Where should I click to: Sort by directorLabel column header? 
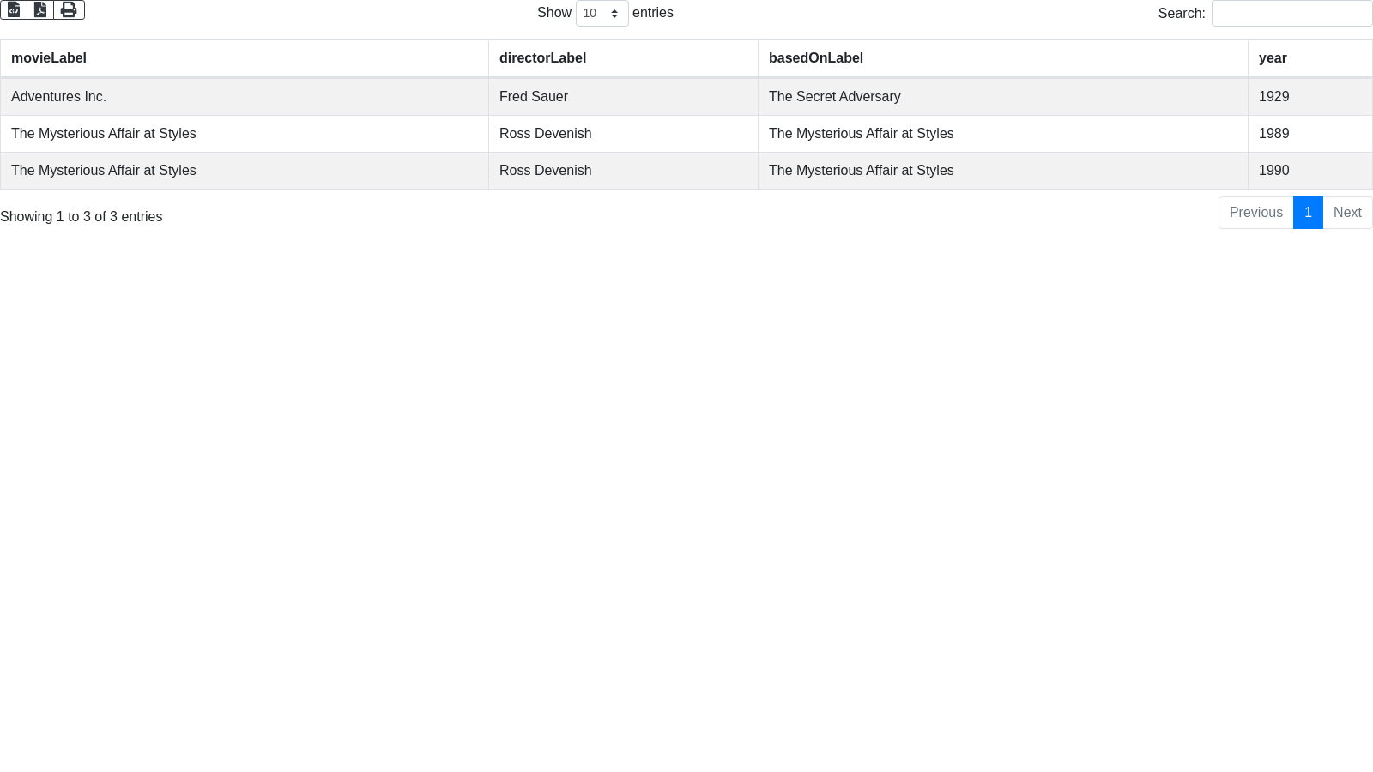point(542,58)
